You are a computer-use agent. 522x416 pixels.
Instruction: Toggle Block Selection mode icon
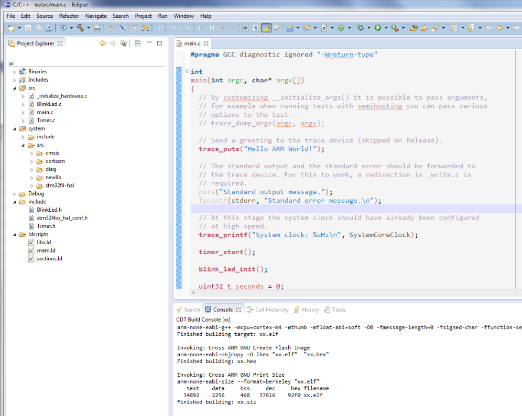pyautogui.click(x=245, y=28)
